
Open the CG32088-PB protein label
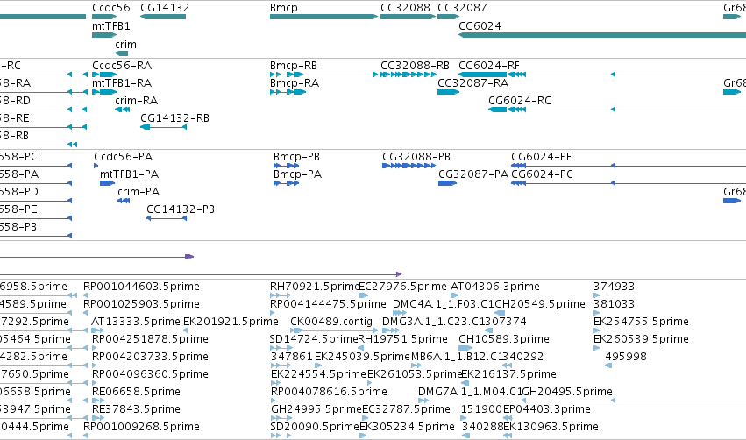(x=416, y=157)
